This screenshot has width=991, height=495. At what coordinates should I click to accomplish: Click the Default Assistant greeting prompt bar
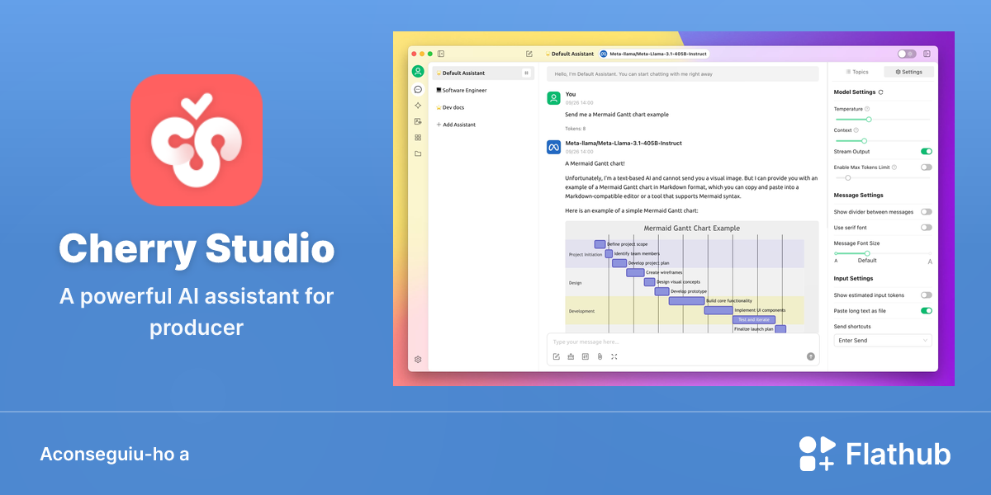[x=683, y=73]
